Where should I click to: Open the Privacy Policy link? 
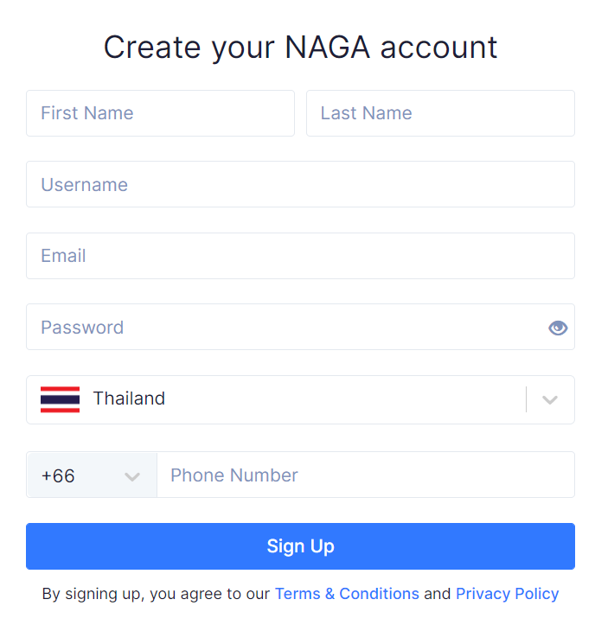[x=508, y=594]
